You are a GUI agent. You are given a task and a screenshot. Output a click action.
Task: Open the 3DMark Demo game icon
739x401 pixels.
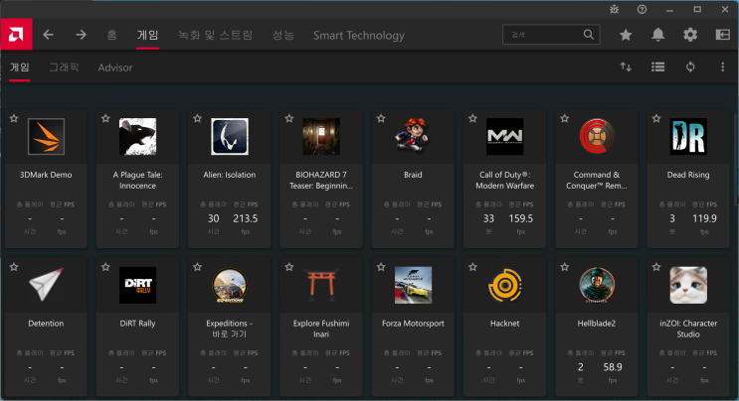tap(46, 136)
